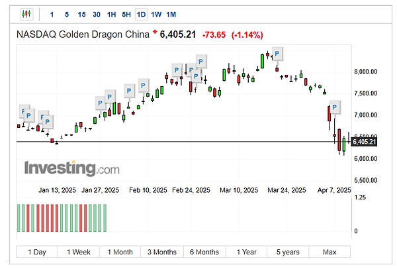This screenshot has height=271, width=397.
Task: Open the P marker above the April drop candle
Action: click(x=334, y=107)
